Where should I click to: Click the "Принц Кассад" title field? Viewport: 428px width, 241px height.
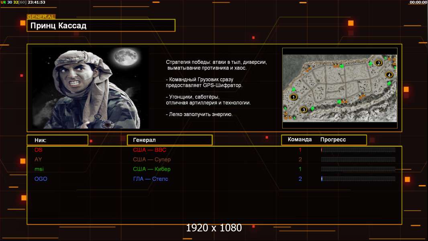click(101, 25)
